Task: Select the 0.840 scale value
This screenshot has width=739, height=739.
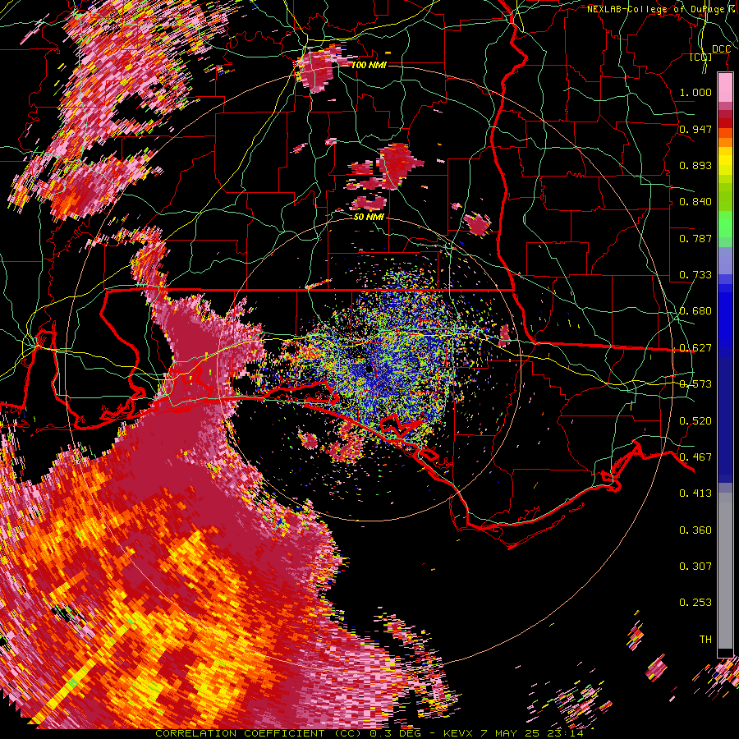Action: [695, 202]
